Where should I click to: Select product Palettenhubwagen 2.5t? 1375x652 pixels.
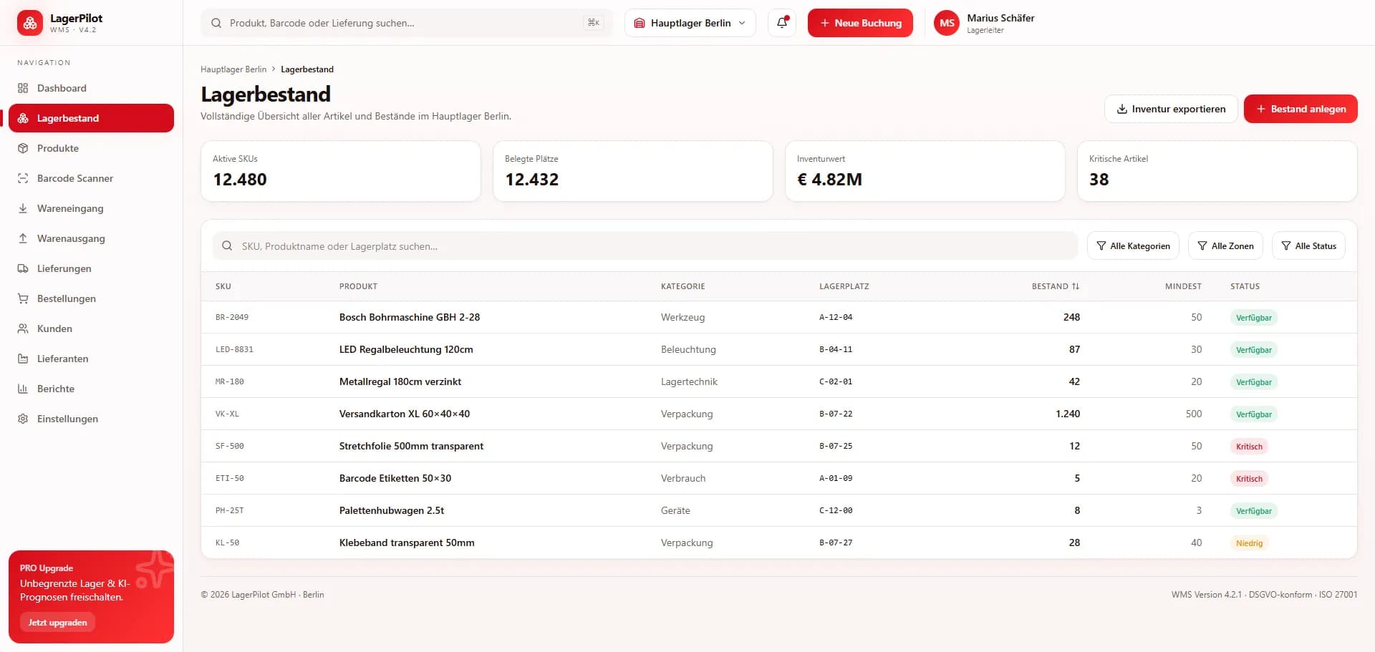(392, 510)
